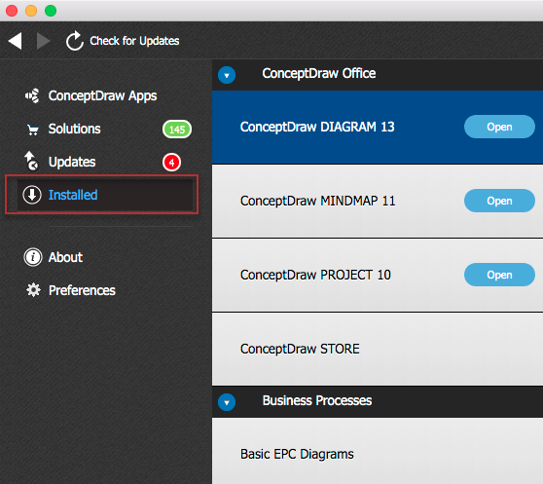Image resolution: width=543 pixels, height=484 pixels.
Task: Click the green 145 solutions badge
Action: click(177, 130)
